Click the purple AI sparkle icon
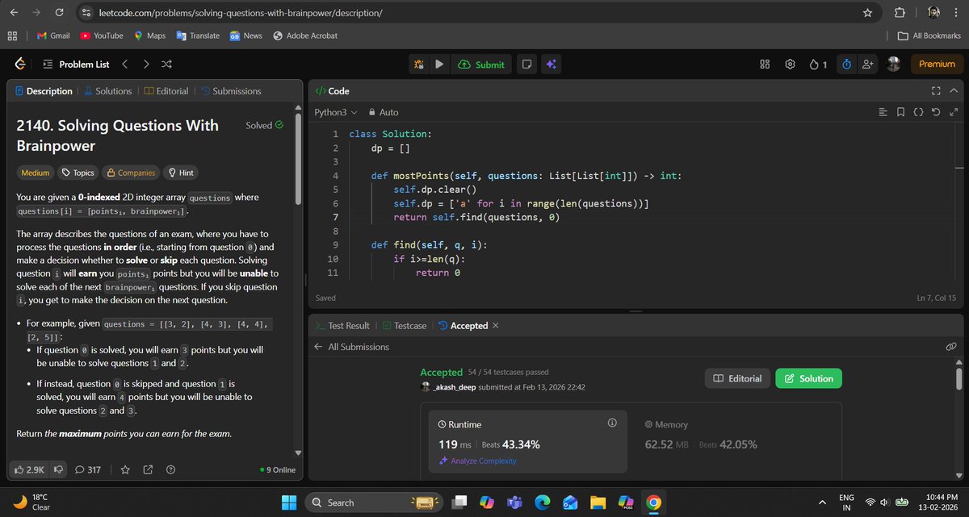 point(551,65)
